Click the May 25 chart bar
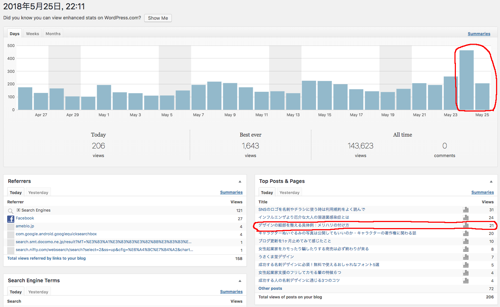 point(482,96)
